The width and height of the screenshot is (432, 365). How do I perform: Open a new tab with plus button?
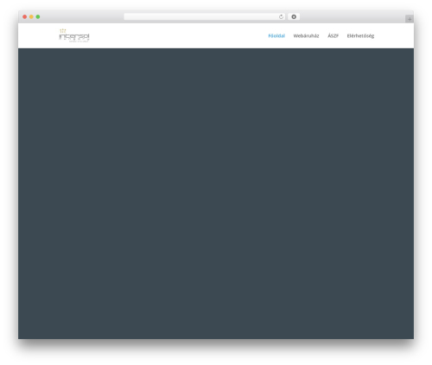tap(410, 19)
